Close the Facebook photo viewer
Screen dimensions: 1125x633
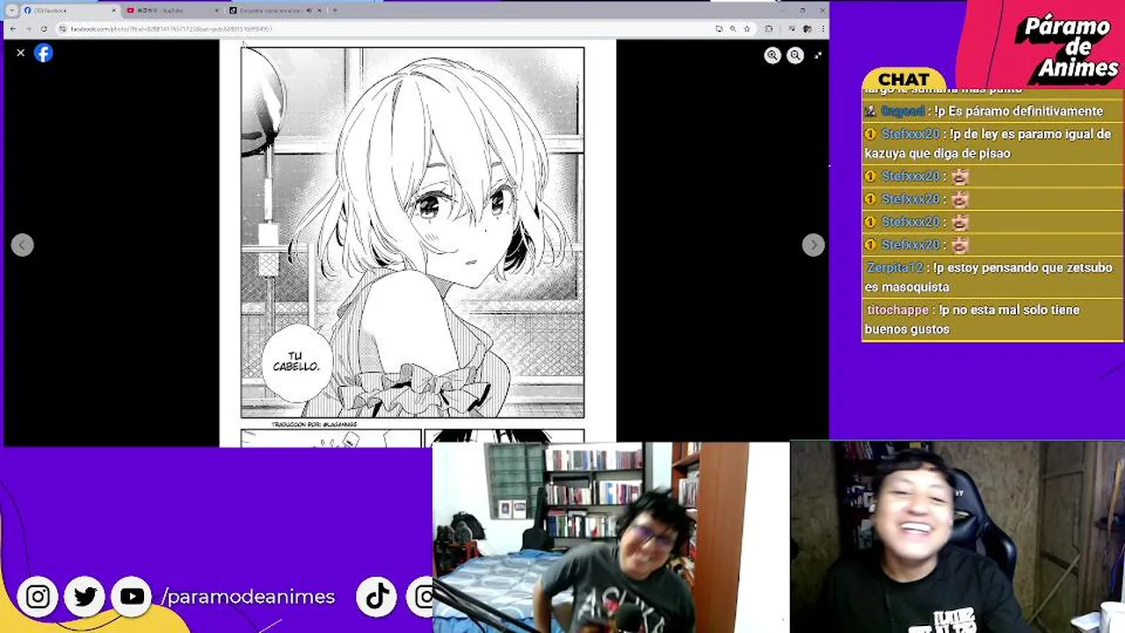coord(20,53)
